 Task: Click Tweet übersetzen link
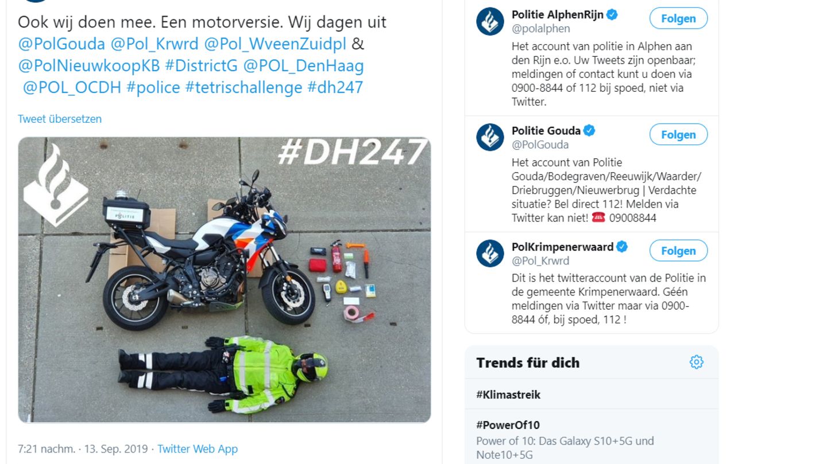pyautogui.click(x=60, y=119)
